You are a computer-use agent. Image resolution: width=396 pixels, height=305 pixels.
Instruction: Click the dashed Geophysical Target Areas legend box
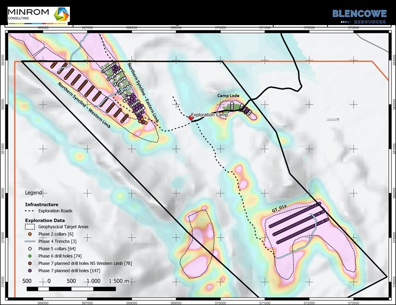click(30, 227)
